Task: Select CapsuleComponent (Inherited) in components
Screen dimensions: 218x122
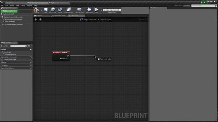Action: (13, 17)
